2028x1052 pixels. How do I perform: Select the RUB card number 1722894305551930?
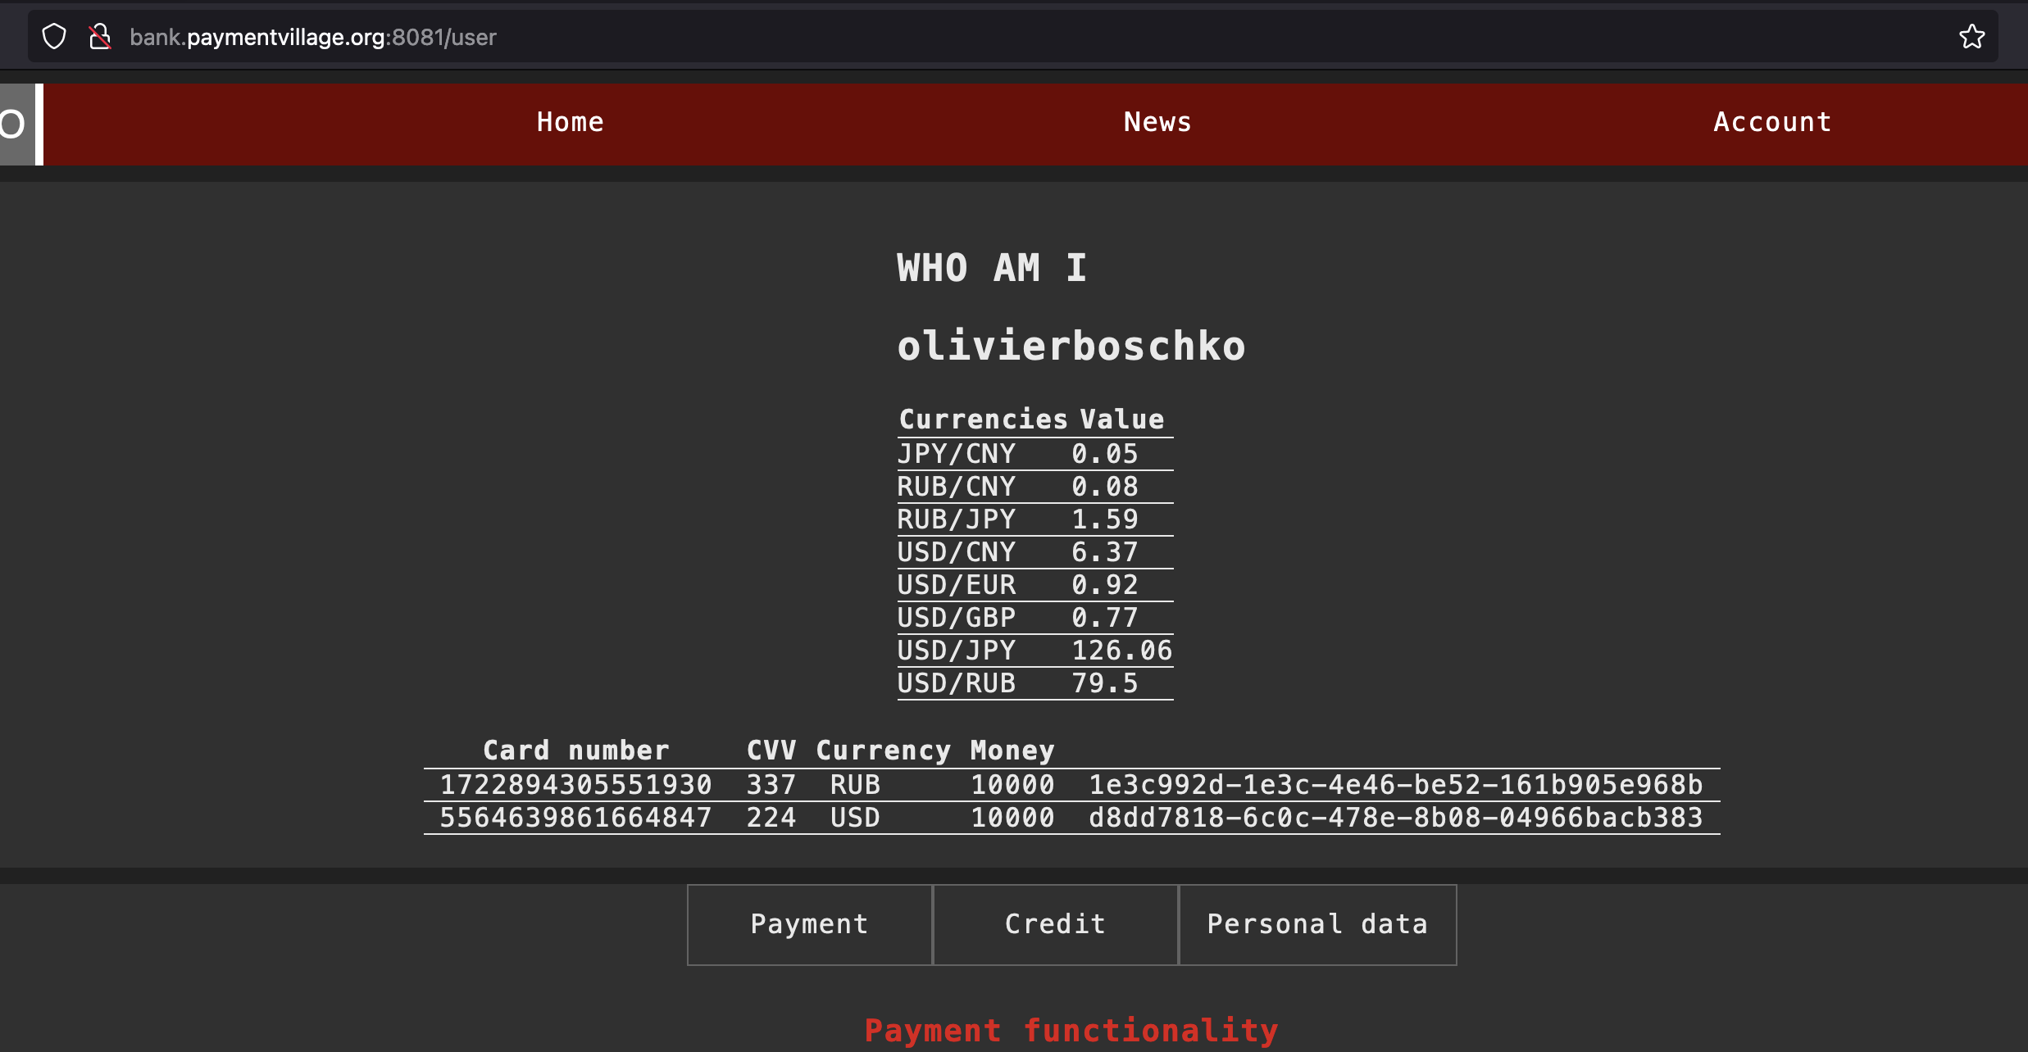575,785
